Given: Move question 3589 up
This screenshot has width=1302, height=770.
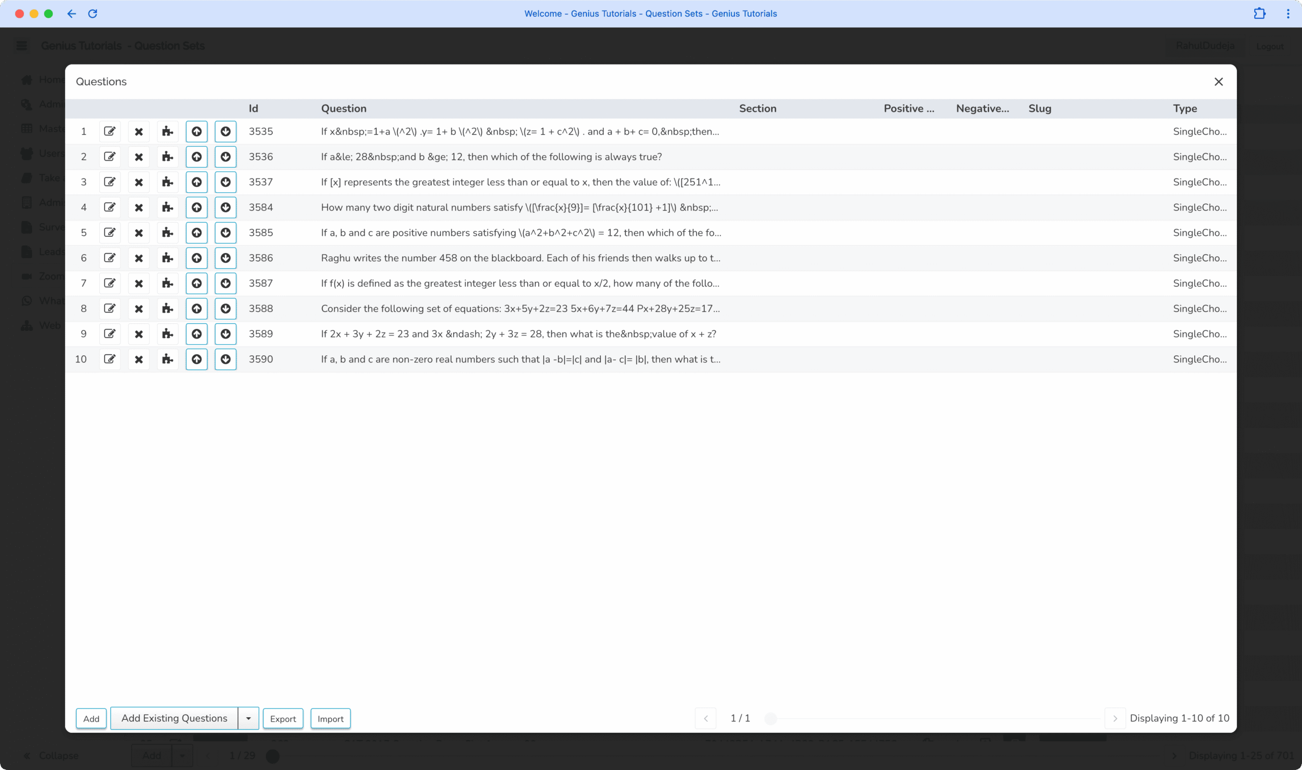Looking at the screenshot, I should click(x=197, y=333).
